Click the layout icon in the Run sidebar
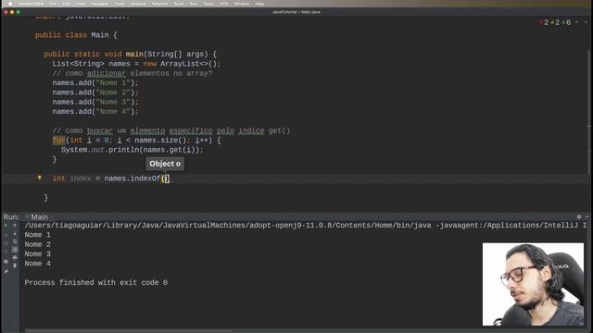 tap(6, 261)
